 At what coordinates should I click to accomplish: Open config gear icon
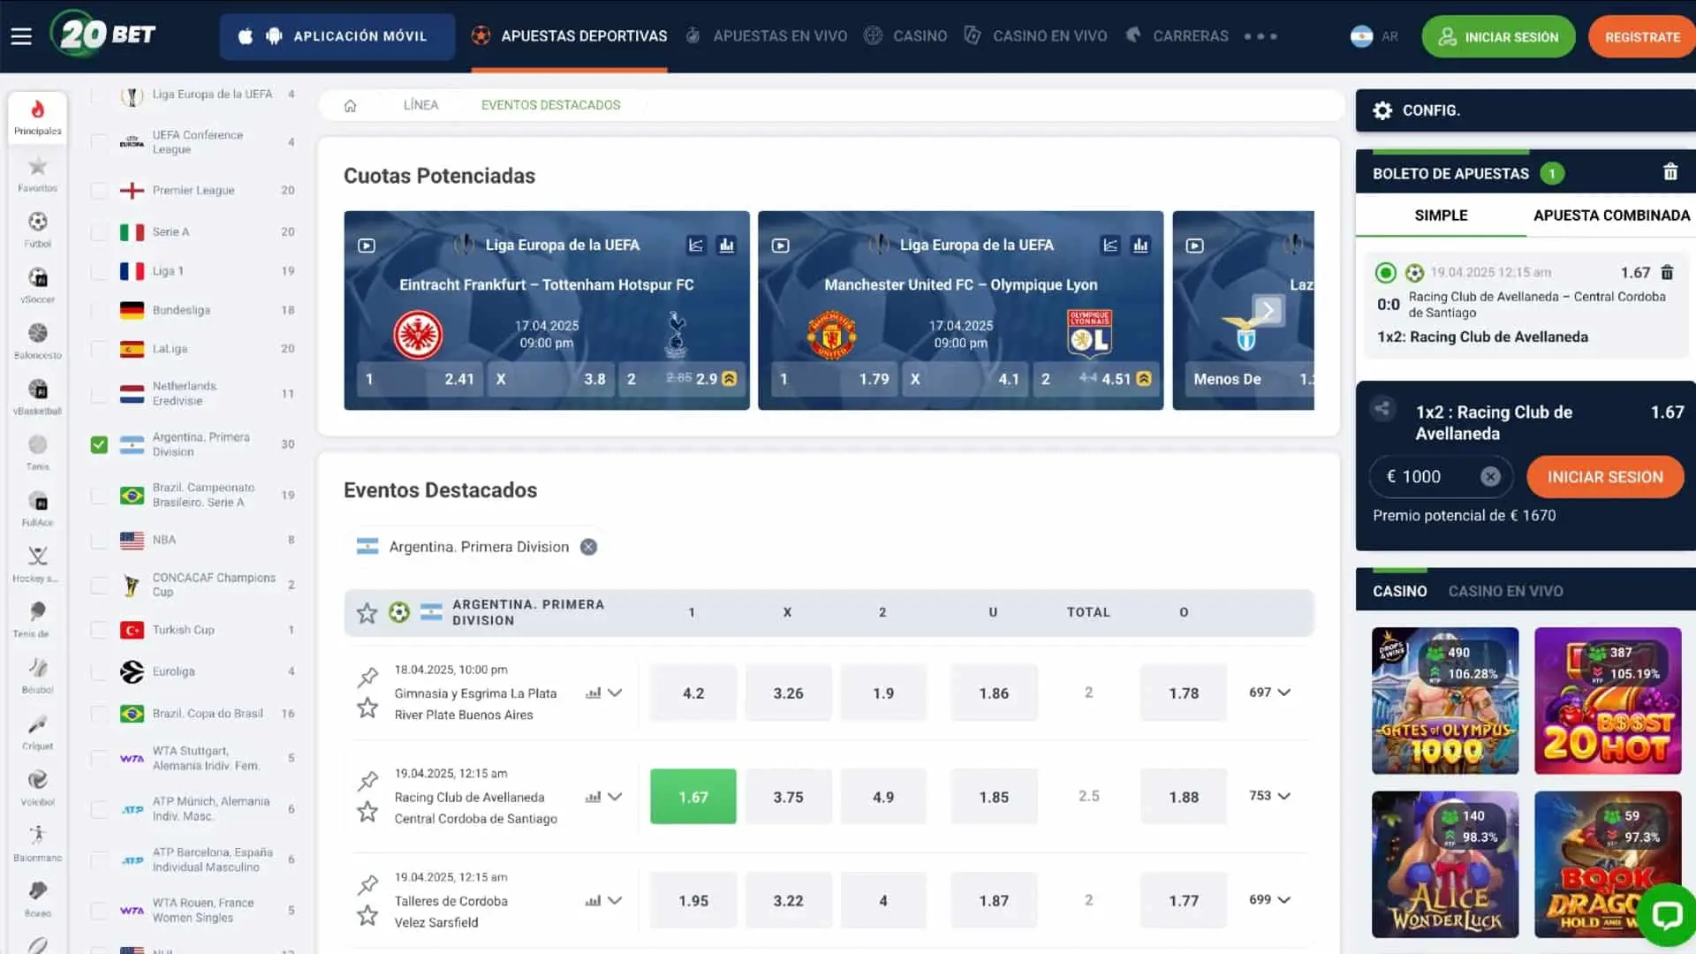pos(1382,110)
